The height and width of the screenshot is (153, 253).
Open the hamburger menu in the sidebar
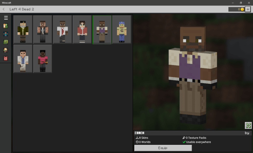tap(6, 18)
